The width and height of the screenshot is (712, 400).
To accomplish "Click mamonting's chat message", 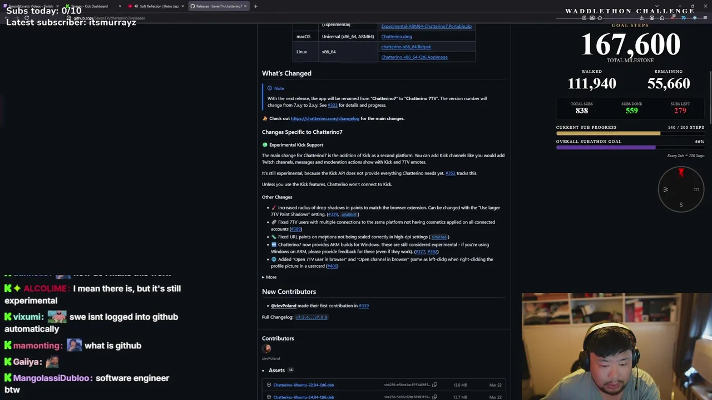I will point(113,346).
